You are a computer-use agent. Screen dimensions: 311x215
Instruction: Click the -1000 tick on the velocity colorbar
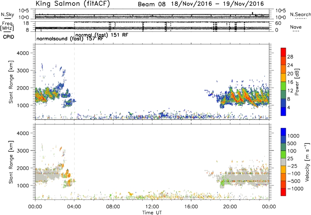(295, 189)
